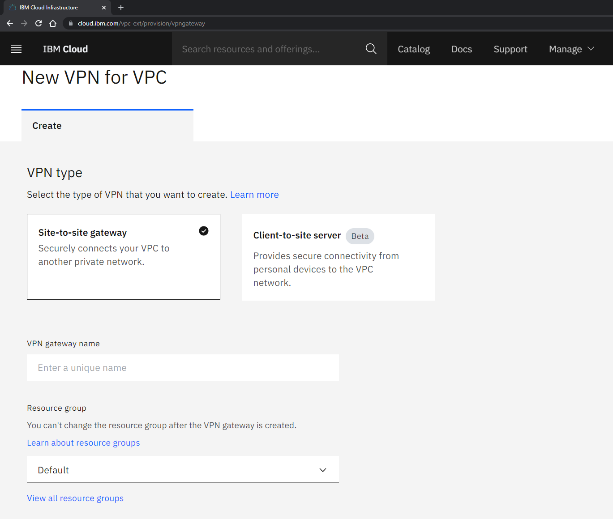Switch to the Create tab
613x519 pixels.
click(47, 126)
